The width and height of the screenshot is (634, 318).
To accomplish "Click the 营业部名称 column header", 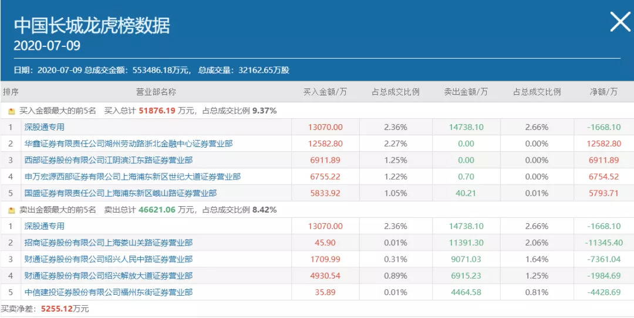I will [x=156, y=92].
